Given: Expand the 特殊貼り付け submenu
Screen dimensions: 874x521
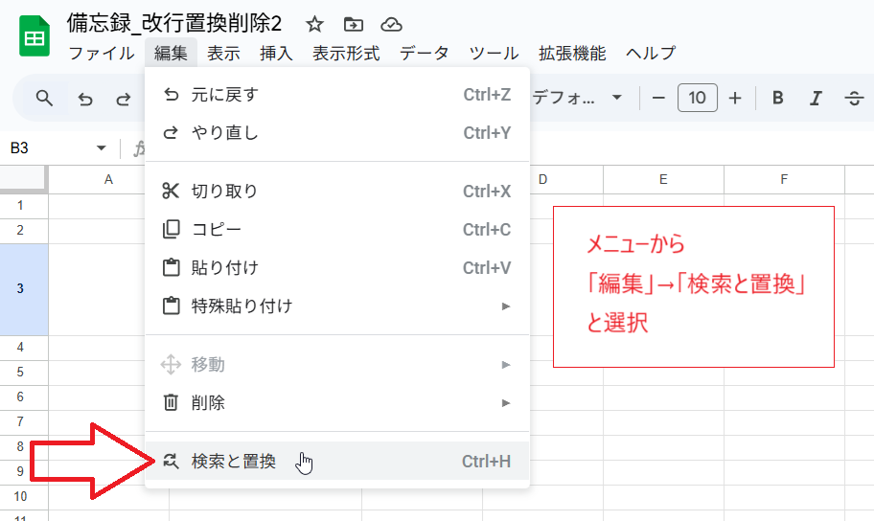Looking at the screenshot, I should point(337,306).
